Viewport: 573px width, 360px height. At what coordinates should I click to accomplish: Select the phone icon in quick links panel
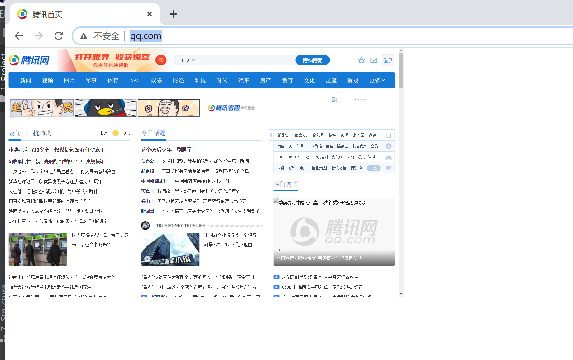pos(388,135)
